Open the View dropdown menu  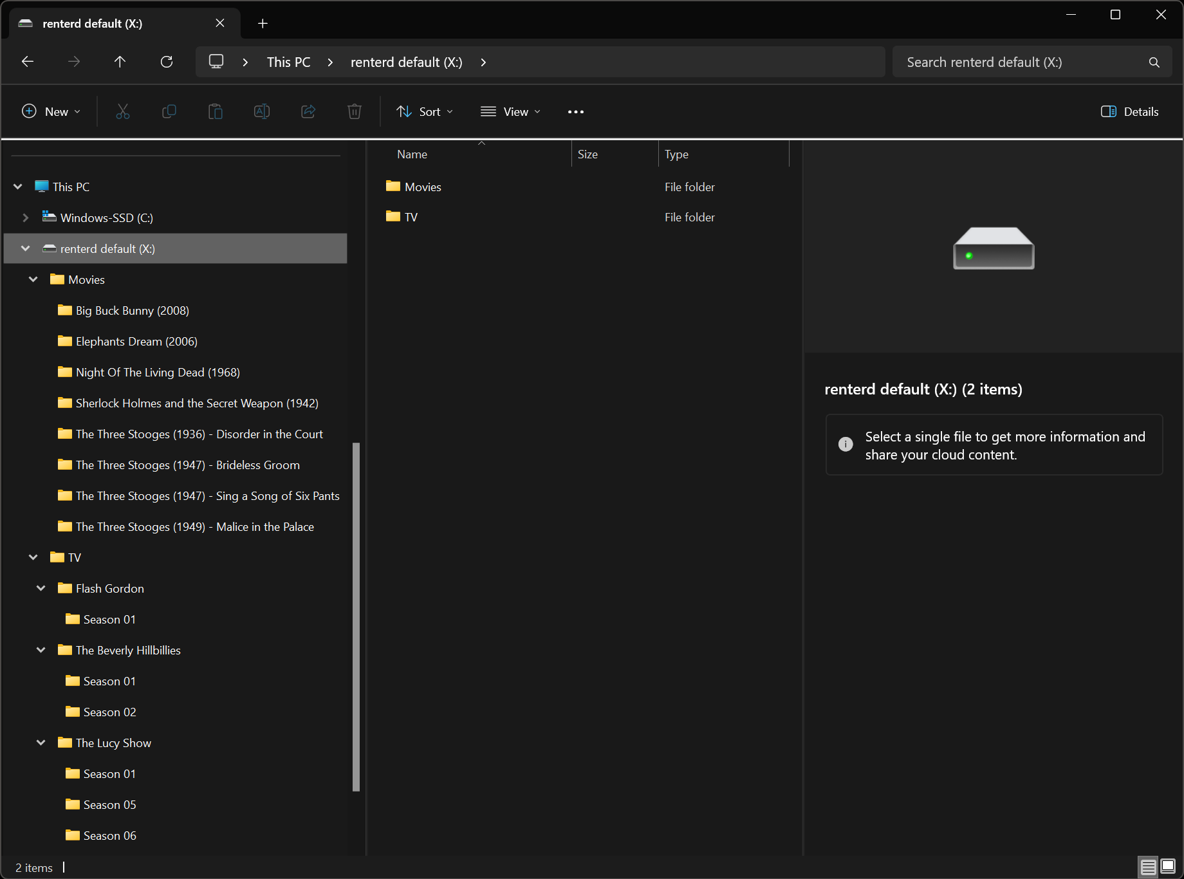pyautogui.click(x=511, y=112)
